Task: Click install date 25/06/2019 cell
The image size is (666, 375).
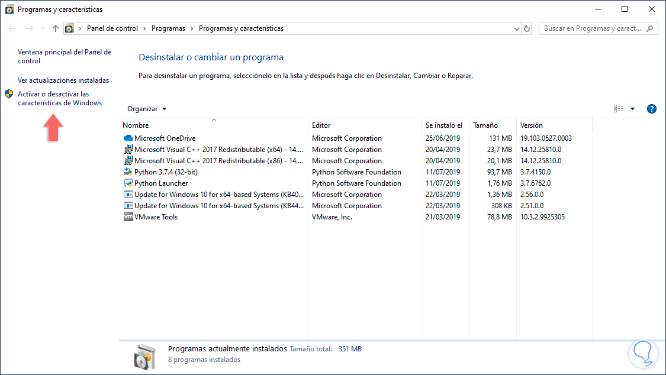Action: click(x=443, y=138)
